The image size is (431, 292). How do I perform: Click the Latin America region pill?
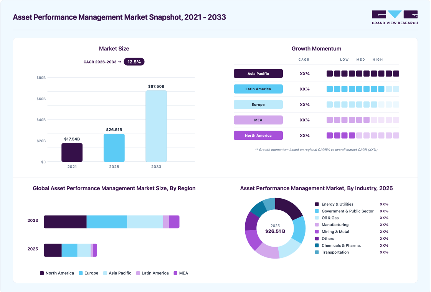pyautogui.click(x=258, y=89)
